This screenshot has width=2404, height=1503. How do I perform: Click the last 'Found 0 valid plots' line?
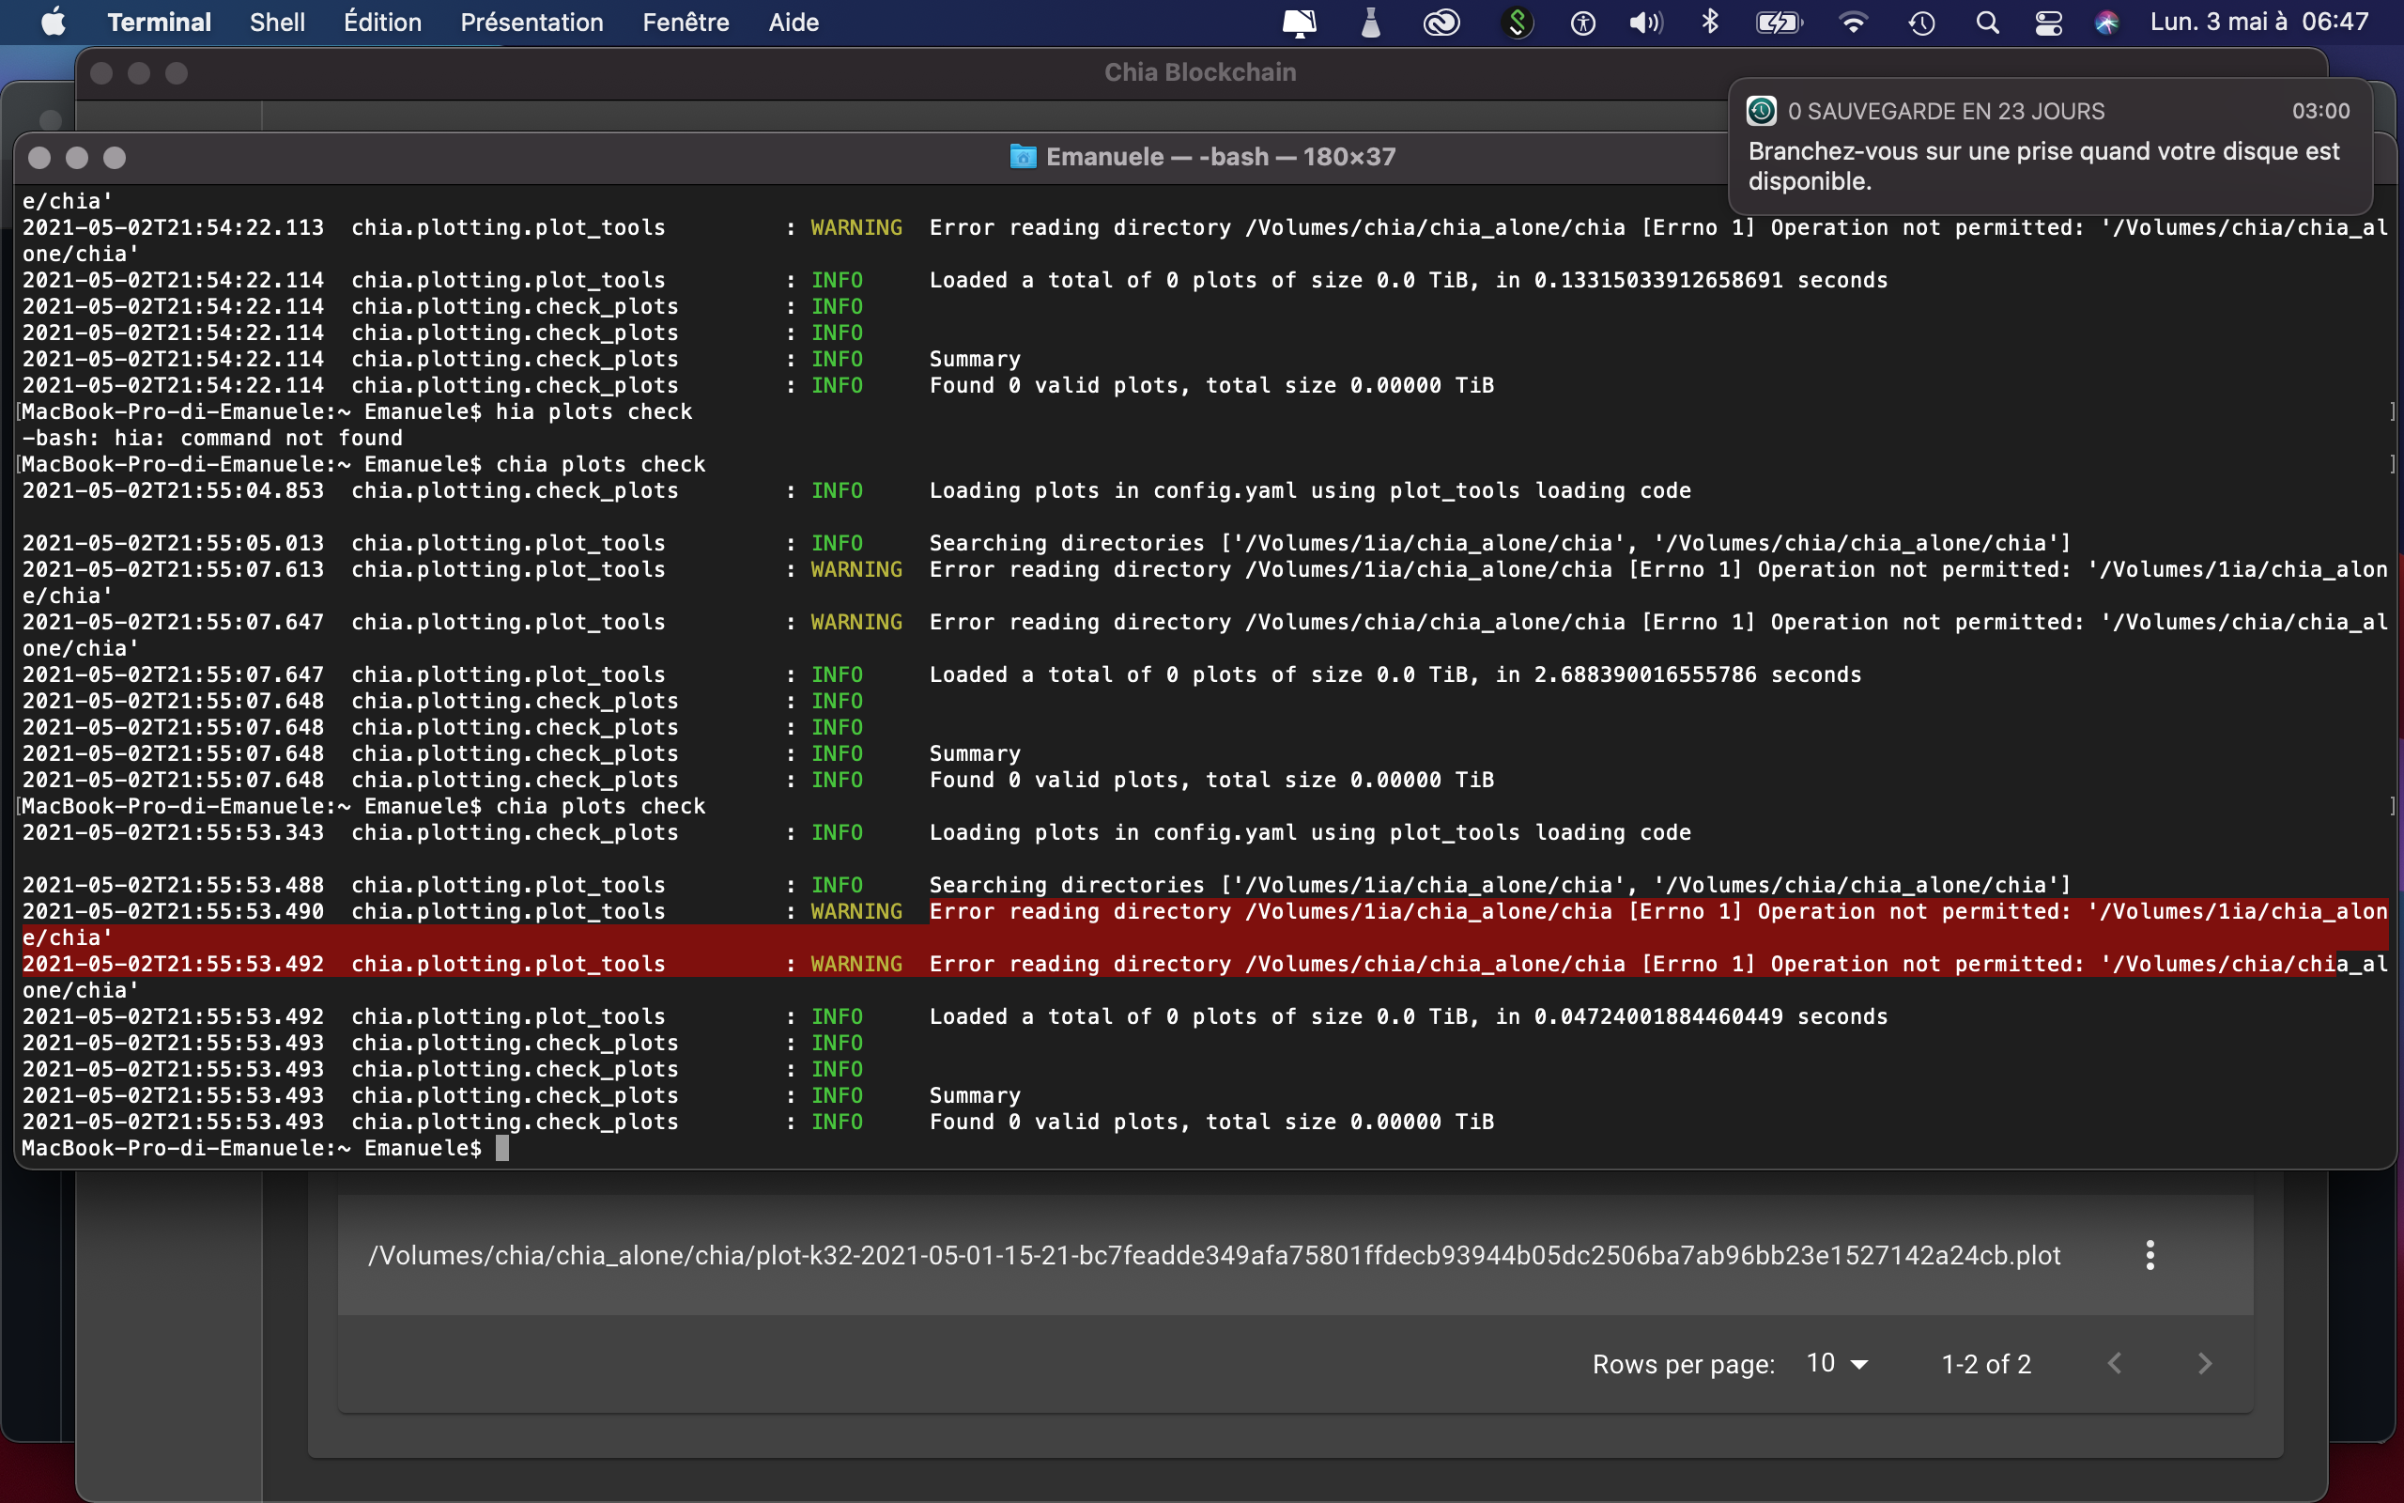pyautogui.click(x=1211, y=1123)
